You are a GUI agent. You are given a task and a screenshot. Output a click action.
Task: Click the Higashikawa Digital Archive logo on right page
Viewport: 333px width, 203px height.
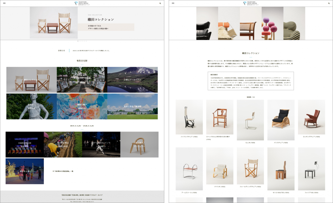tap(251, 3)
